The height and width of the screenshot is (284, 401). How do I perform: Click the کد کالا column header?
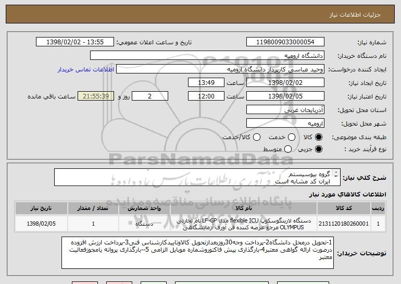coord(344,208)
